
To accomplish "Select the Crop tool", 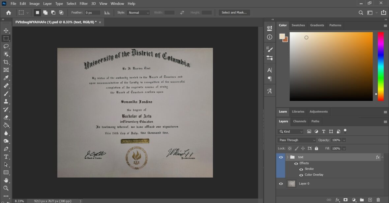I will coord(6,62).
